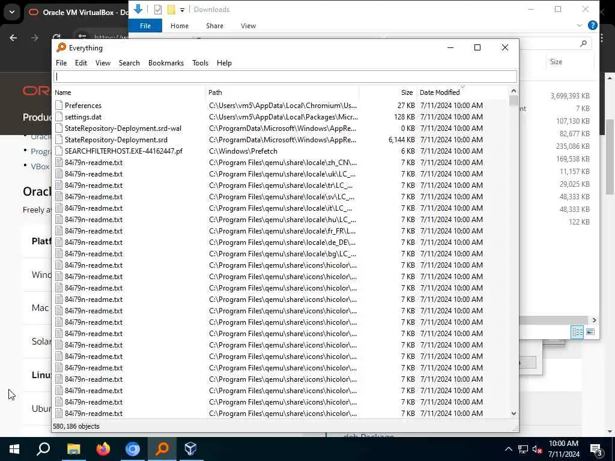Viewport: 615px width, 461px height.
Task: Switch Explorer to details view icon
Action: (577, 332)
